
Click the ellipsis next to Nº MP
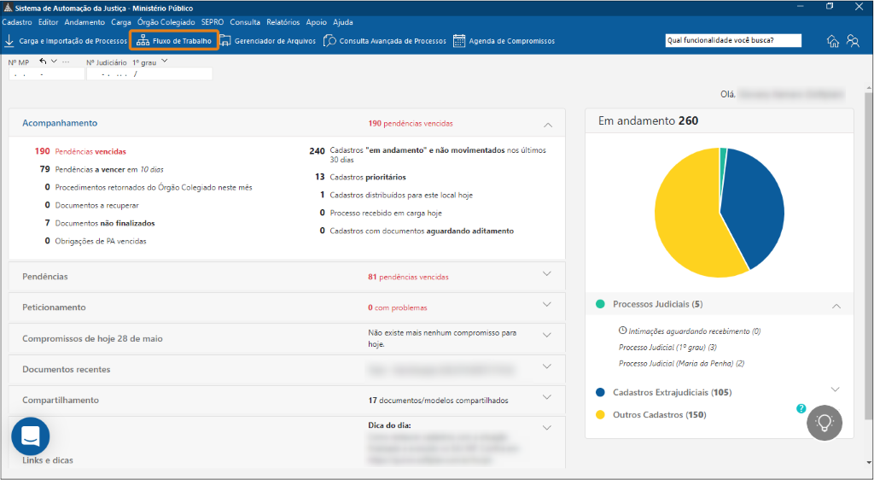click(66, 61)
